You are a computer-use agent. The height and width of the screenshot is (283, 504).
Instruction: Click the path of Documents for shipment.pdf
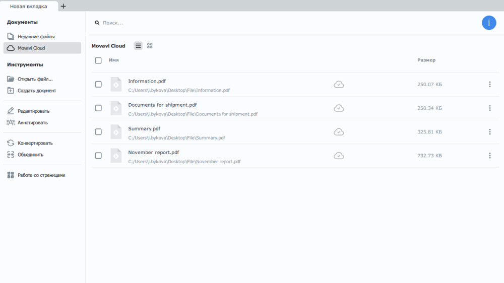[x=193, y=114]
